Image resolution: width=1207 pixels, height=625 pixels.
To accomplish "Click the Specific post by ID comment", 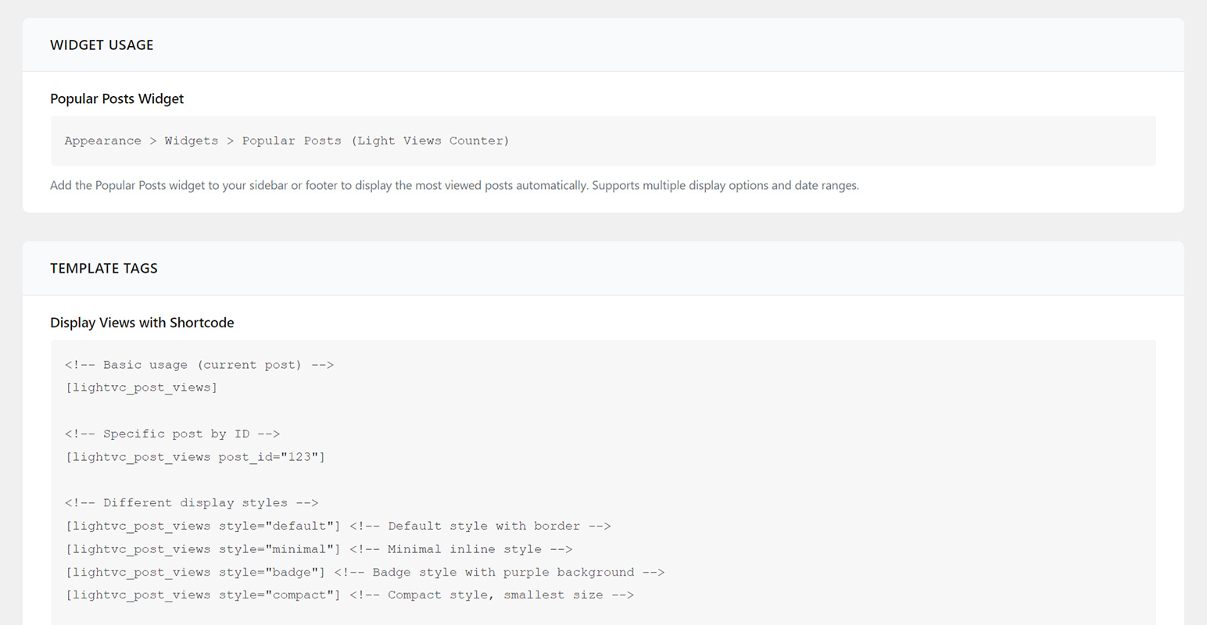I will click(x=172, y=434).
